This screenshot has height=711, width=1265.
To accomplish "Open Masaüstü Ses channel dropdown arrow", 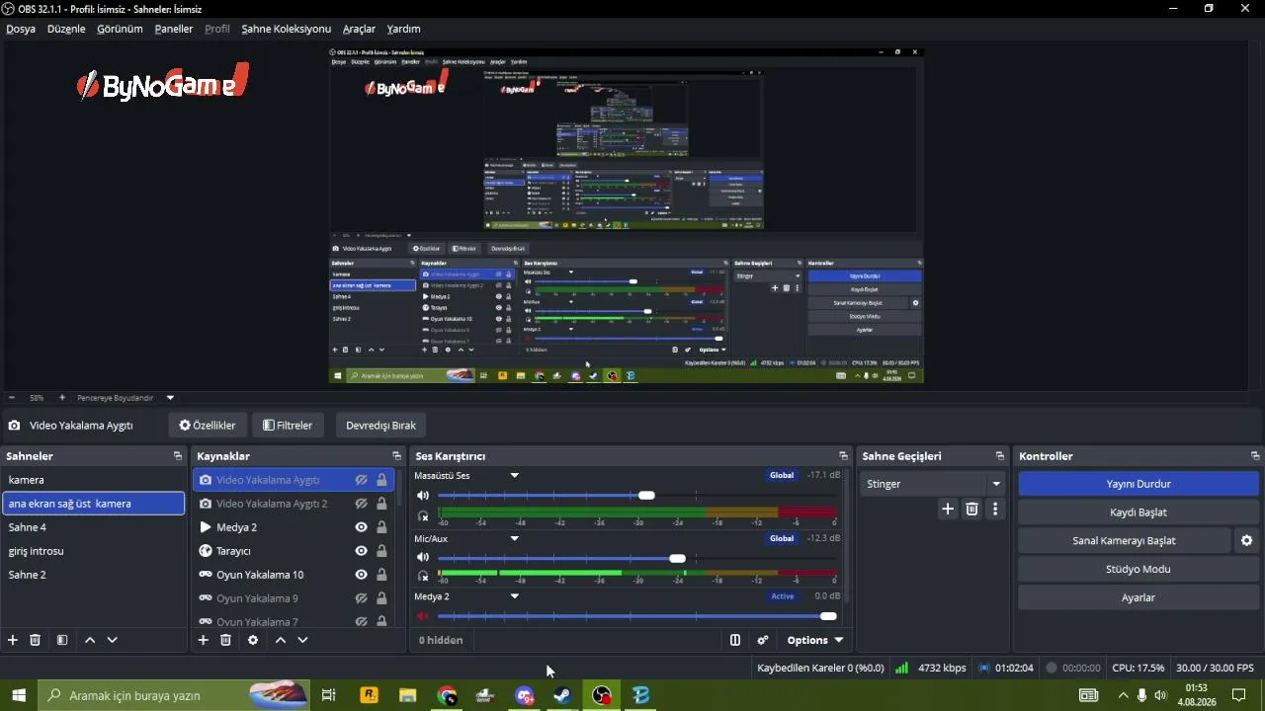I will click(514, 475).
